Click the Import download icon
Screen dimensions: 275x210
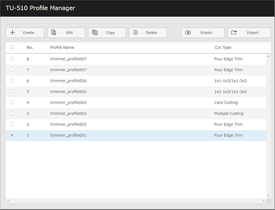[188, 33]
